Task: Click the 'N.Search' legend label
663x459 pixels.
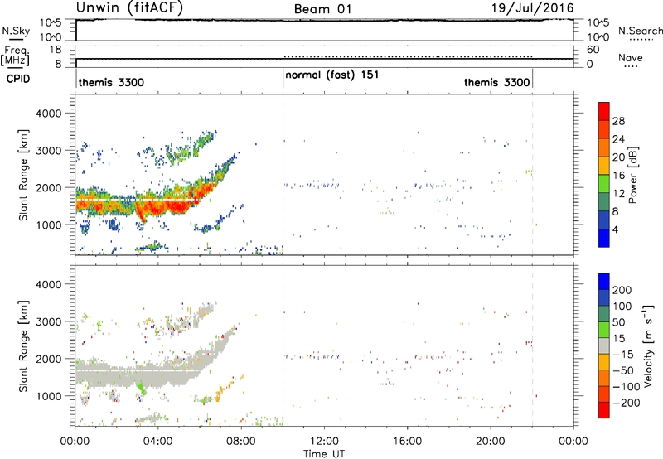Action: pyautogui.click(x=640, y=31)
